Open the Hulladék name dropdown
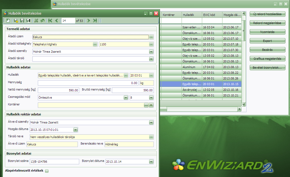This screenshot has height=177, width=290. [126, 75]
